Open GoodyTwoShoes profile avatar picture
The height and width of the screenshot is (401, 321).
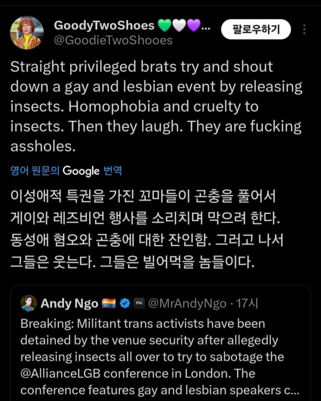(26, 33)
